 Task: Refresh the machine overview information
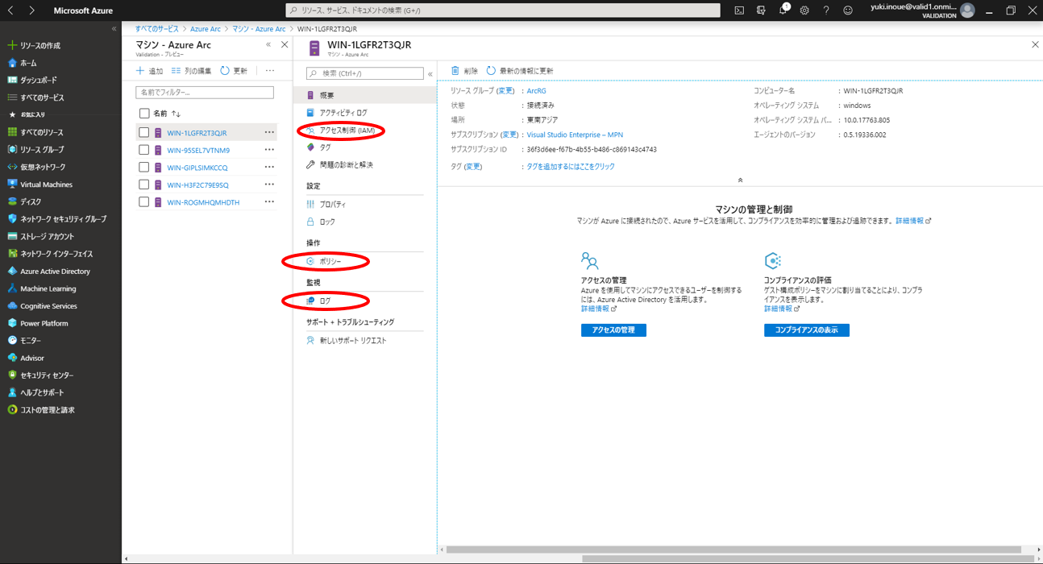(x=519, y=71)
